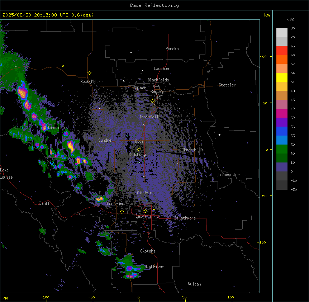Click the Lacombe city label
Screen dimensions: 309x302
tap(161, 69)
